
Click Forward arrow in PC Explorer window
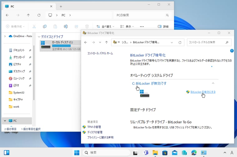point(18,15)
